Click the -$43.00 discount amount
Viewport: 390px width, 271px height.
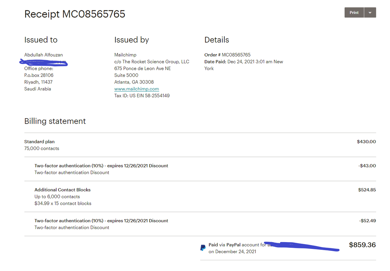point(367,165)
